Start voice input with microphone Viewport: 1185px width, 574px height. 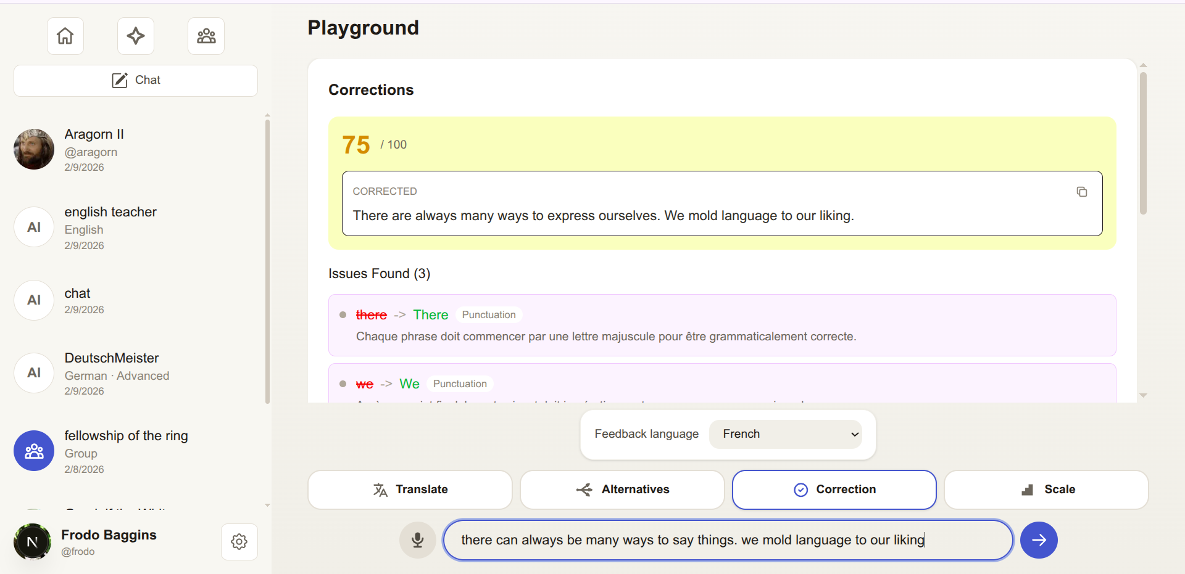point(418,540)
